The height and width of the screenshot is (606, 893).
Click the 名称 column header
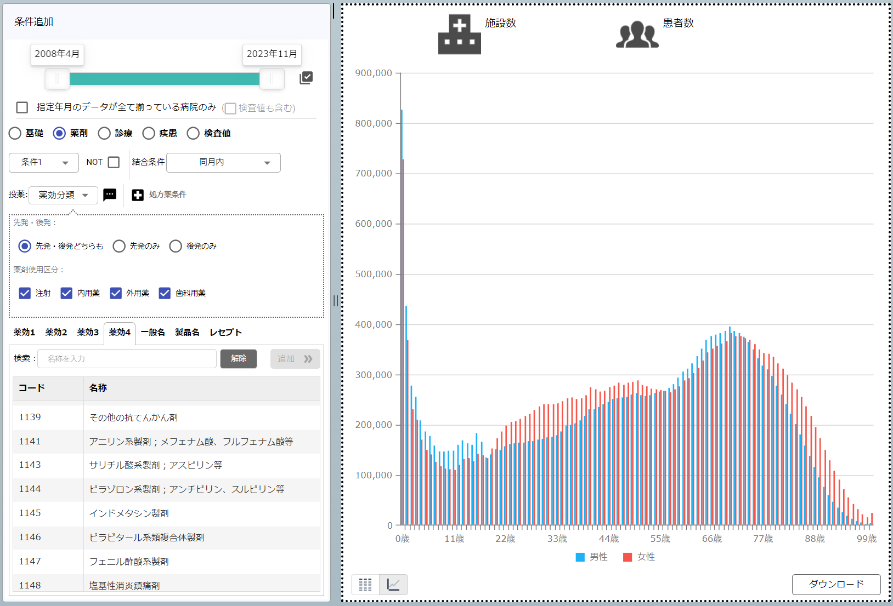coord(202,388)
